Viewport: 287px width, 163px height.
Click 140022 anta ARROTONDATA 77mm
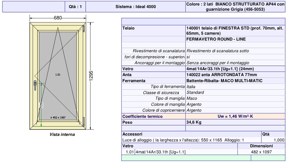(222, 75)
